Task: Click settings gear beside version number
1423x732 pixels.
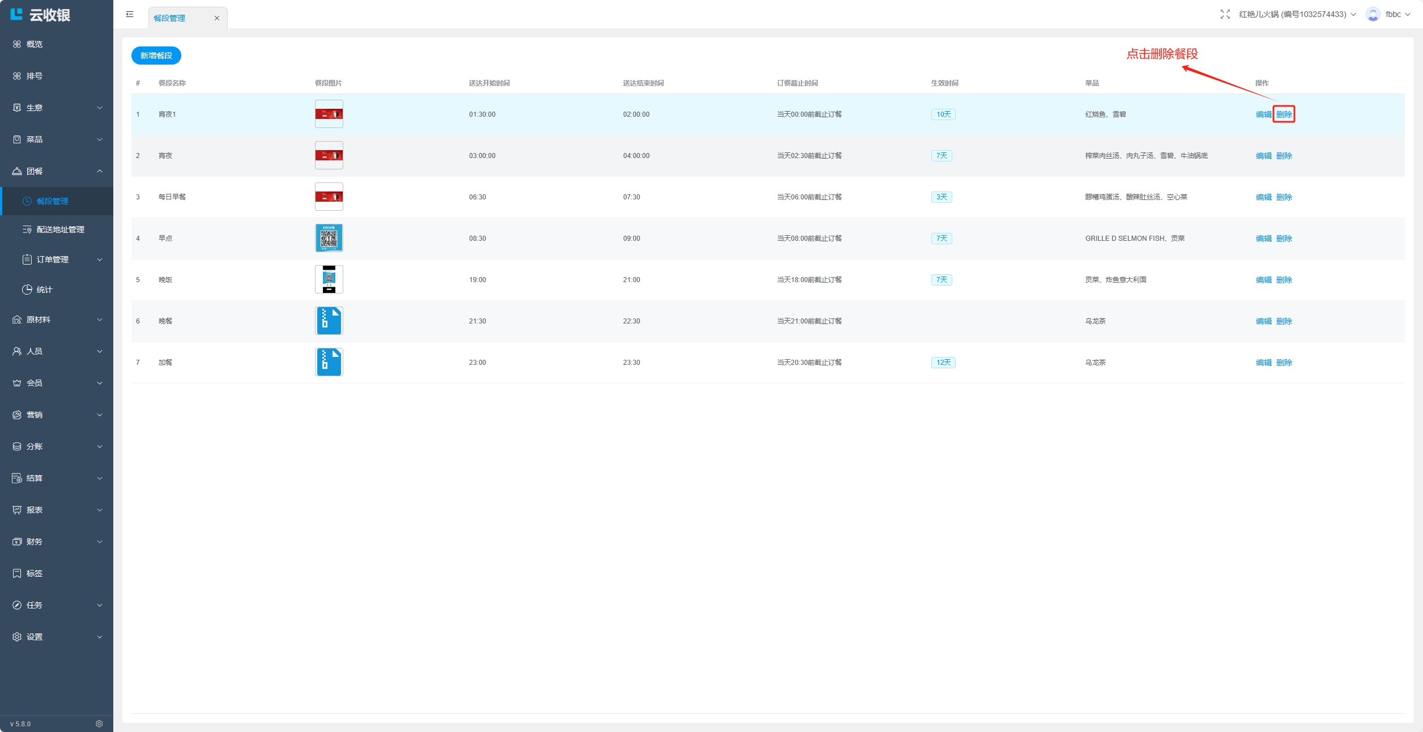Action: (x=99, y=724)
